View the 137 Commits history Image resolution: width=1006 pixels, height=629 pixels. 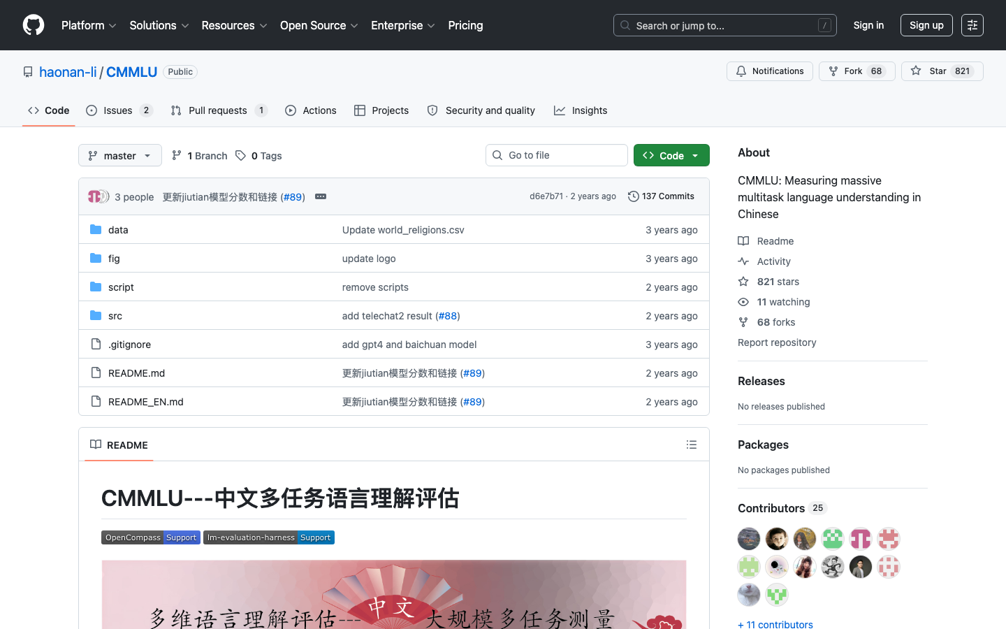tap(661, 196)
